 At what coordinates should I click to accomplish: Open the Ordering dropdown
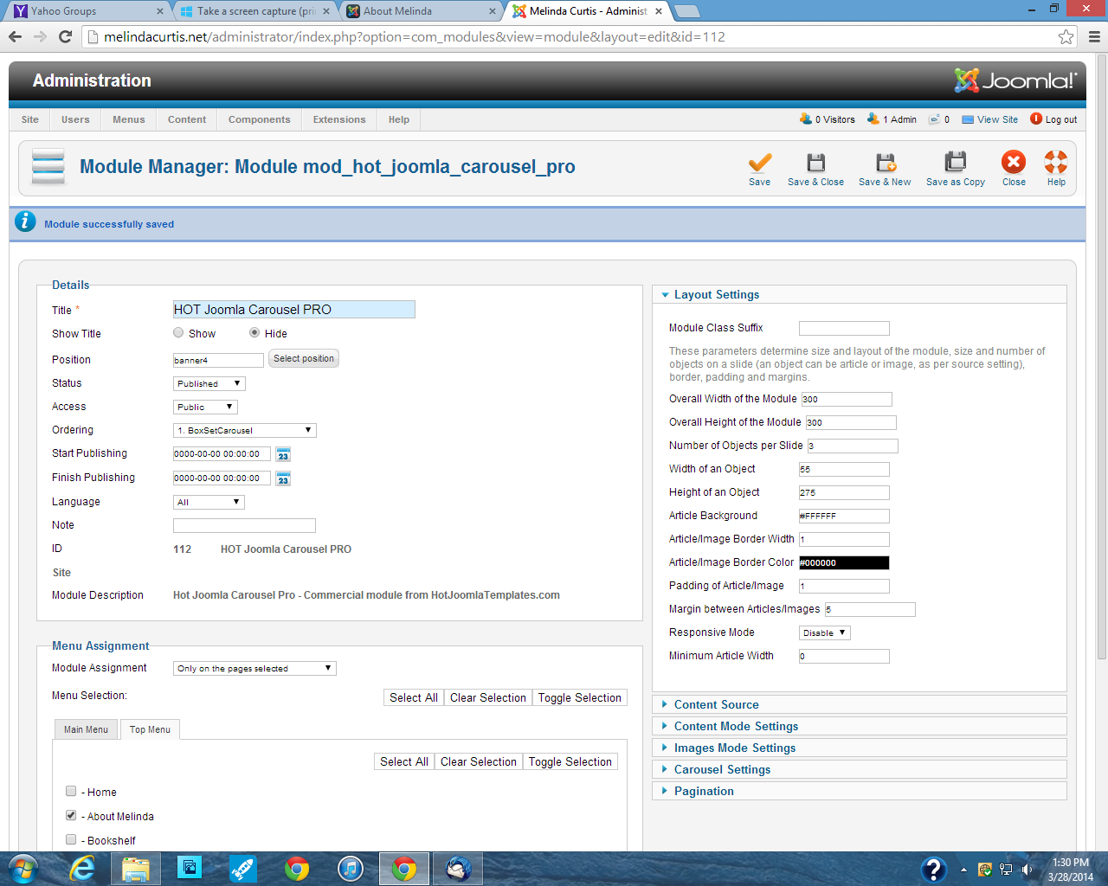click(x=245, y=430)
